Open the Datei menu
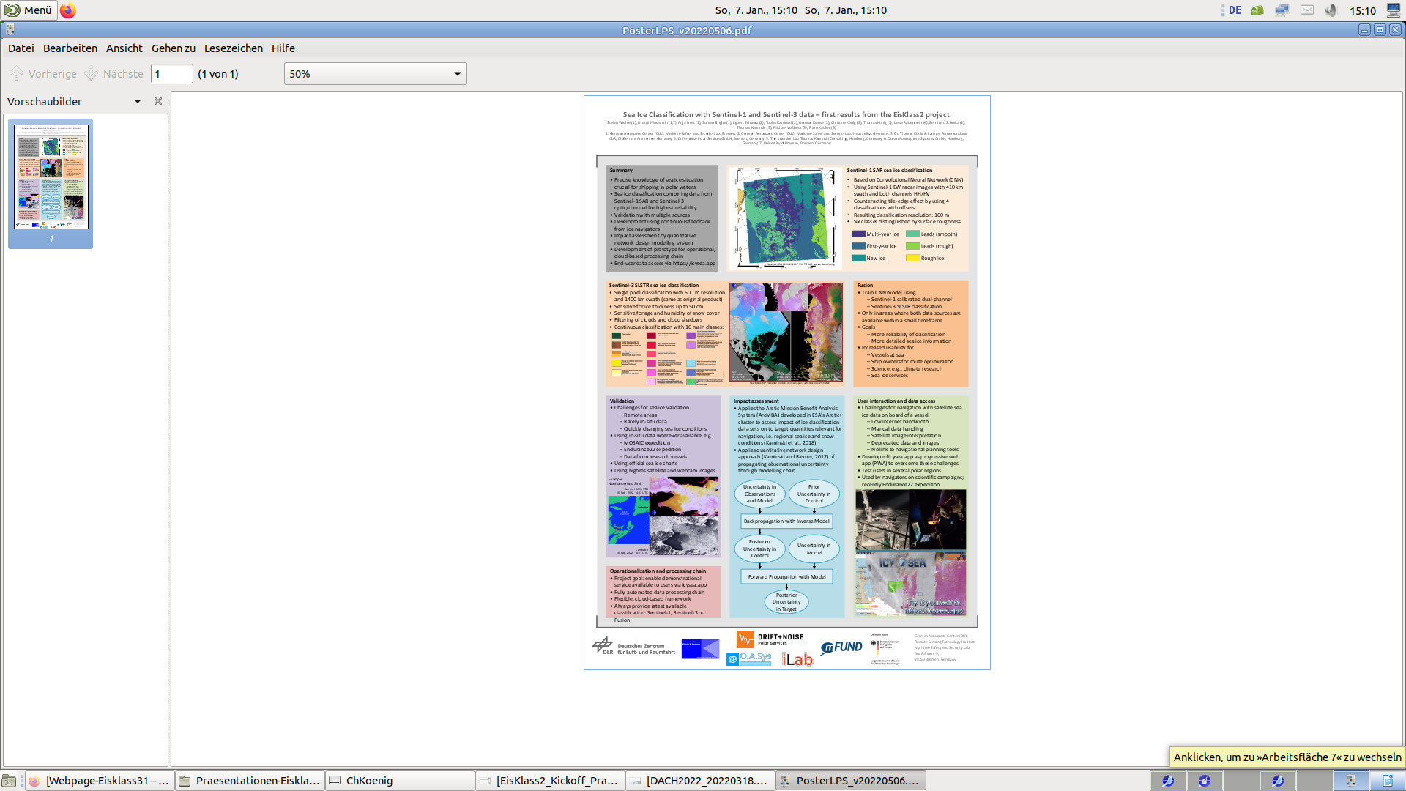 tap(21, 48)
